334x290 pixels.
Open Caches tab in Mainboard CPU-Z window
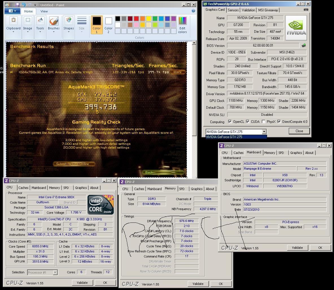click(x=238, y=153)
